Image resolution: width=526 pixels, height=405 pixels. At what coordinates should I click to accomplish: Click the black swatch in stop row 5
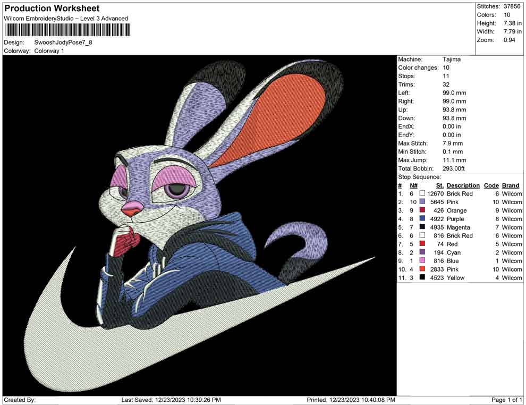pyautogui.click(x=422, y=227)
